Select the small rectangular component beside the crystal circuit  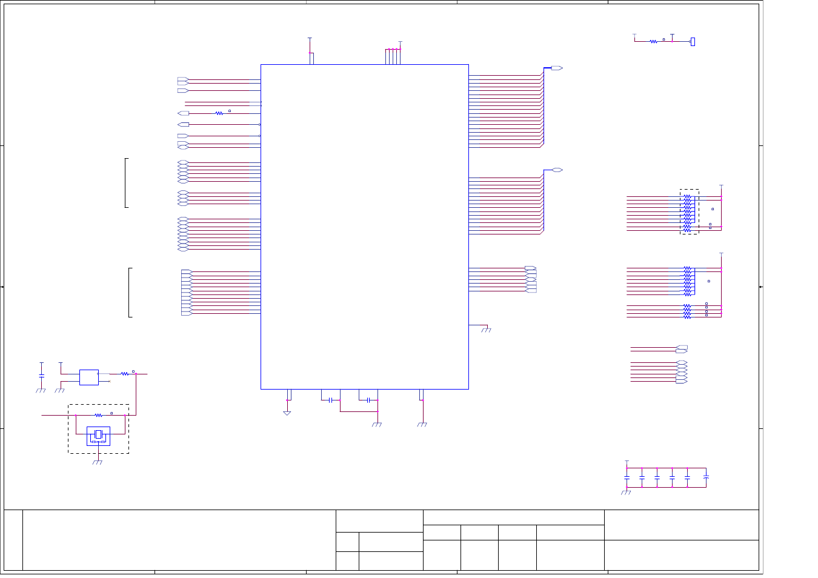click(89, 377)
